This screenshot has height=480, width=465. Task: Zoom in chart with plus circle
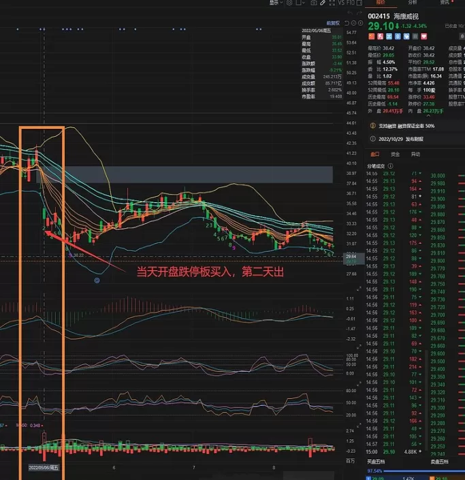(x=361, y=23)
